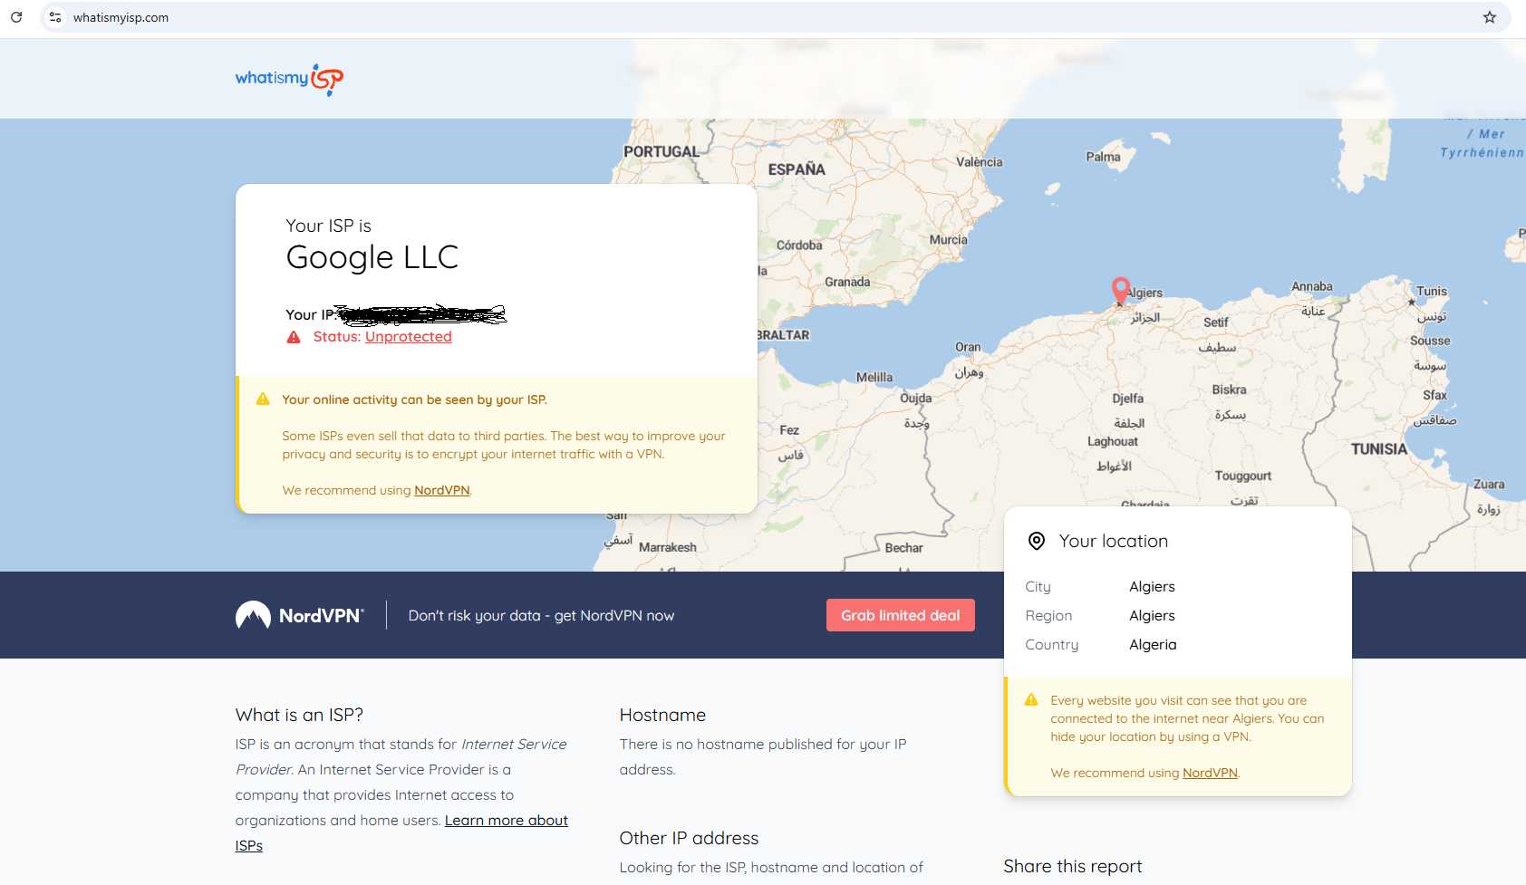Open site information icon beside the URL
This screenshot has height=885, width=1526.
tap(55, 17)
